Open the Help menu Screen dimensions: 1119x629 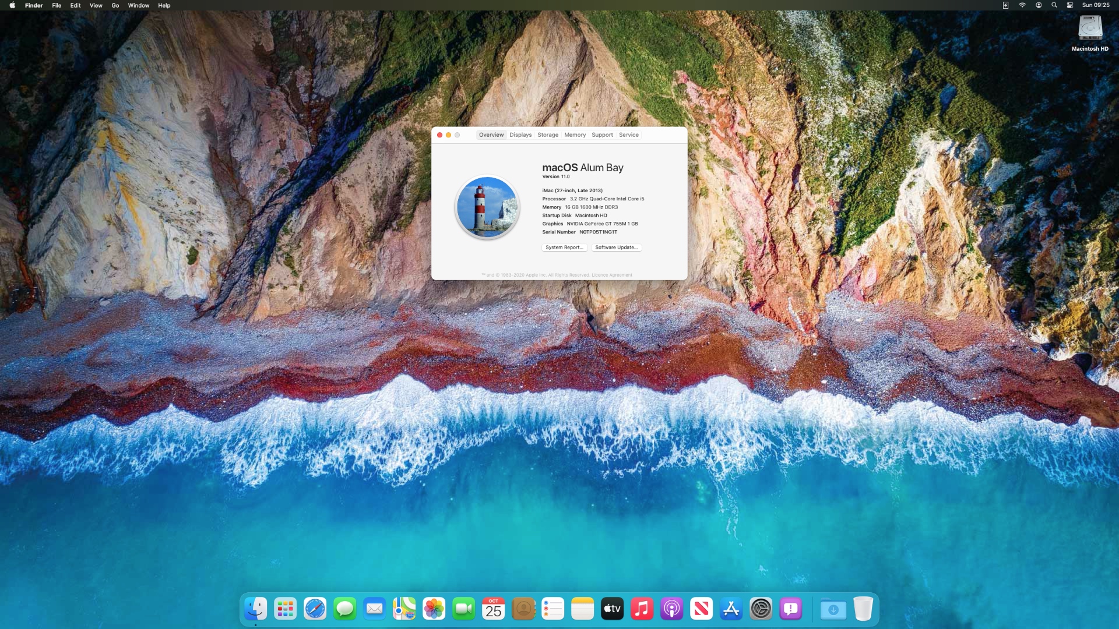tap(164, 5)
